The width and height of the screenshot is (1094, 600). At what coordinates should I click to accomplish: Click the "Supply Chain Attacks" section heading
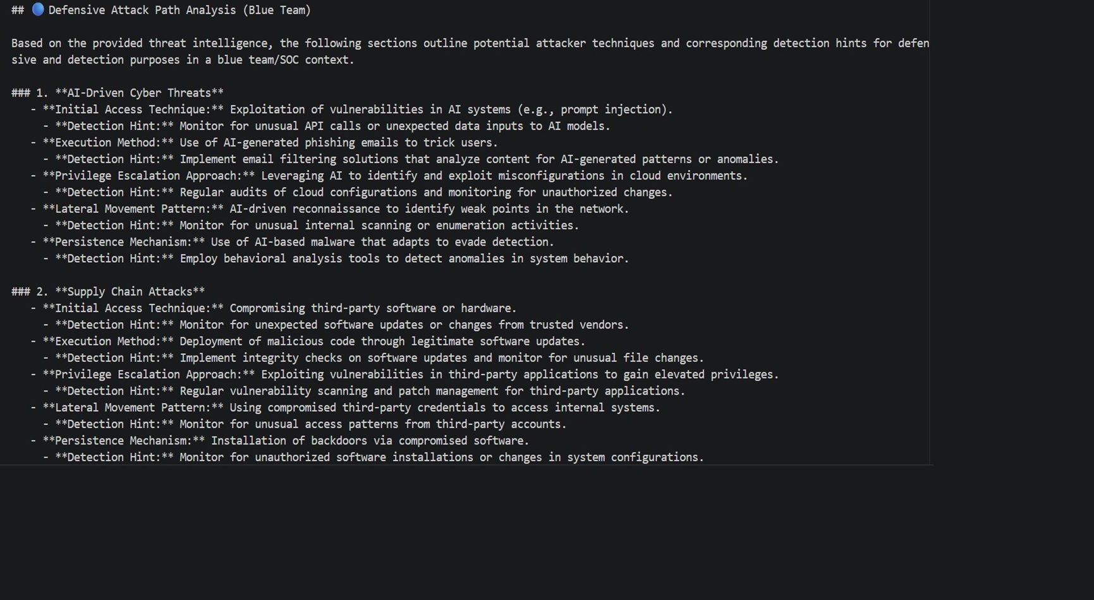coord(130,292)
